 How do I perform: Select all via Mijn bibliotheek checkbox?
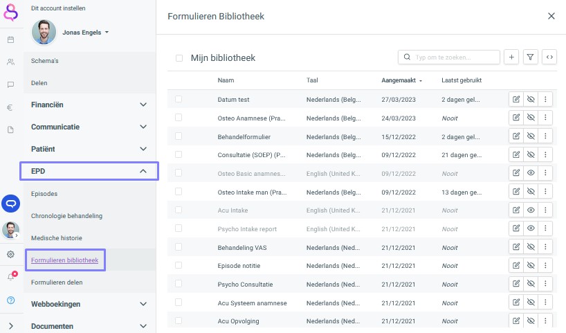pyautogui.click(x=179, y=58)
